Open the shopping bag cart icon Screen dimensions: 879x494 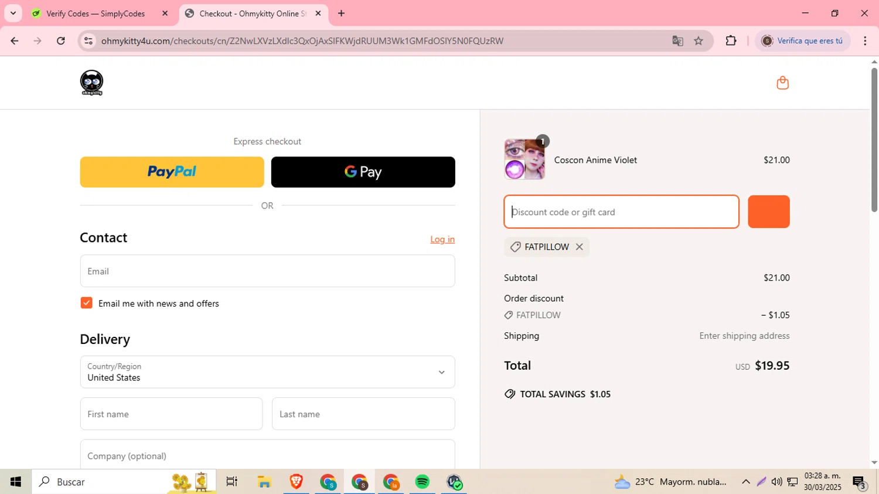coord(782,83)
